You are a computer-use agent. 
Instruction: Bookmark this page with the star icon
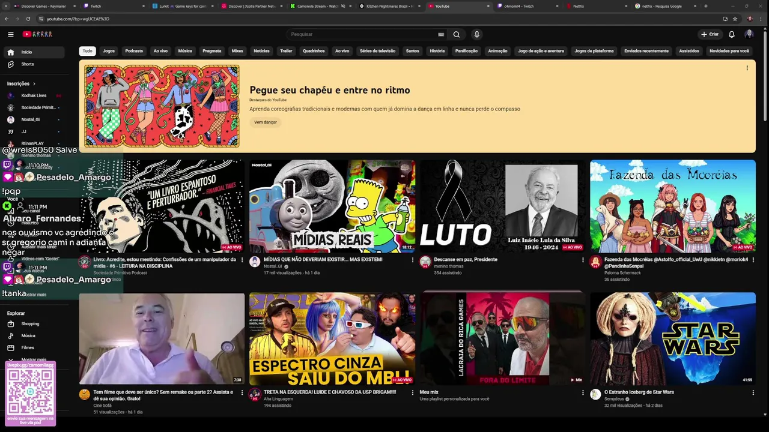coord(735,19)
